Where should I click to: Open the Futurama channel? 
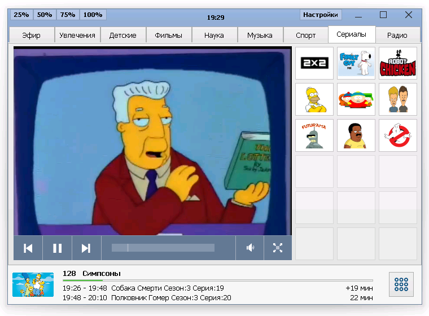coord(314,135)
